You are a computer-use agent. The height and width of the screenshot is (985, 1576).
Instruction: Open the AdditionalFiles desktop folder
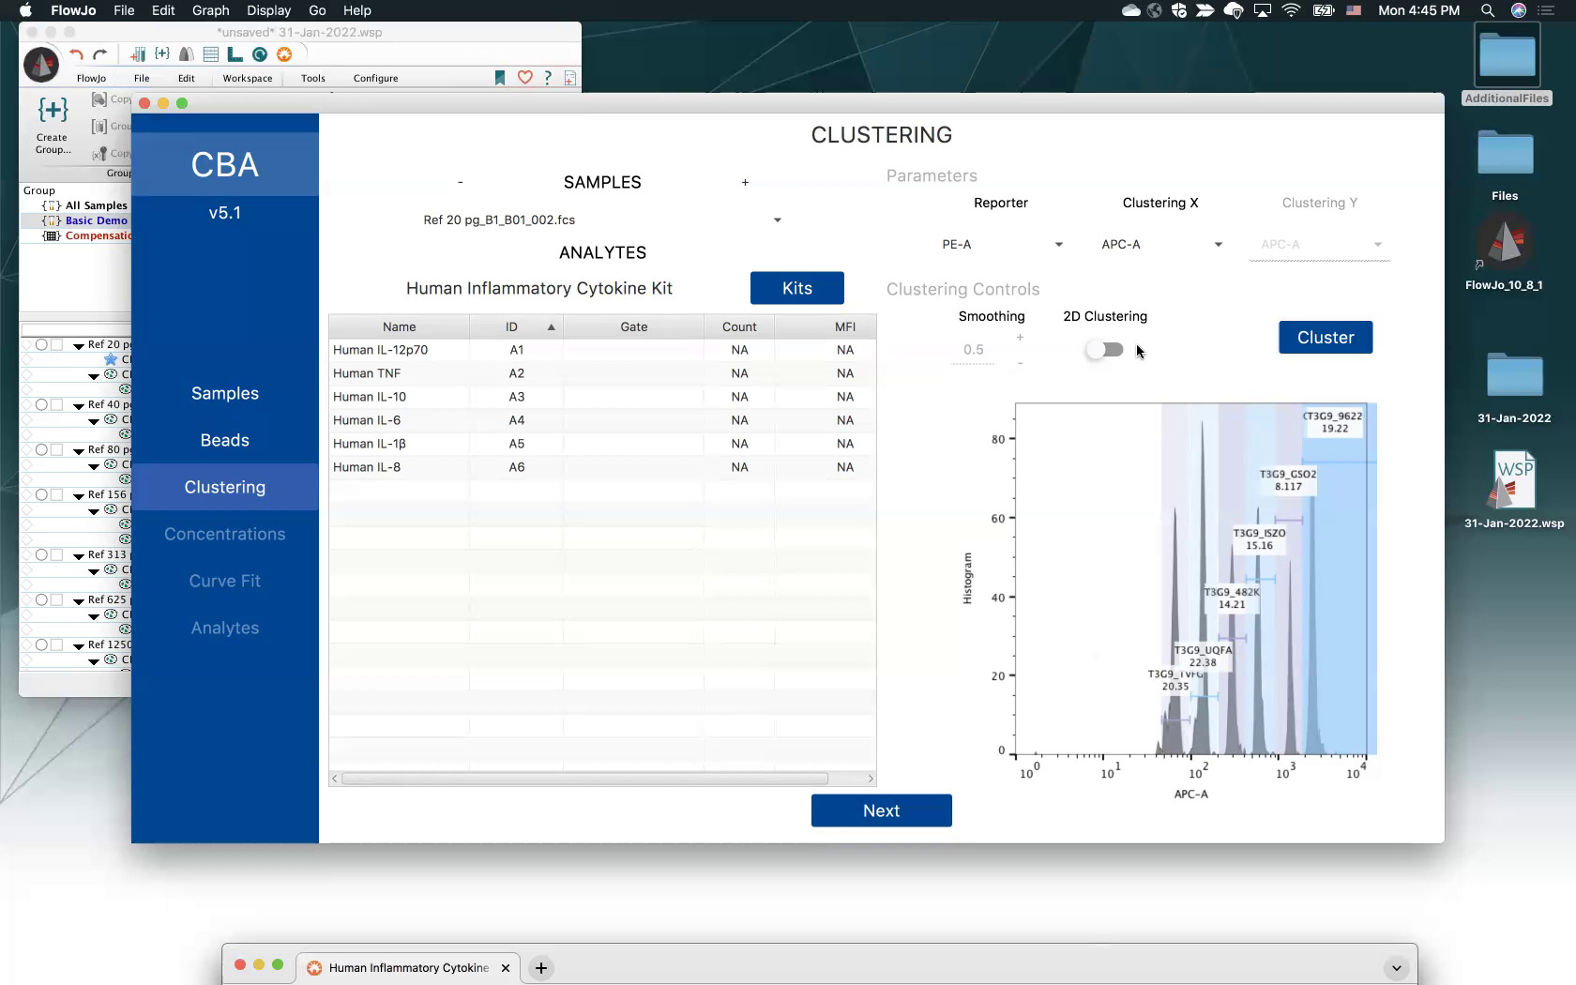tap(1507, 56)
